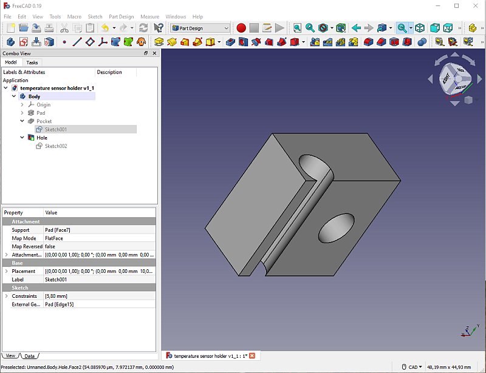Create a new document with the New icon
The width and height of the screenshot is (486, 373).
11,28
